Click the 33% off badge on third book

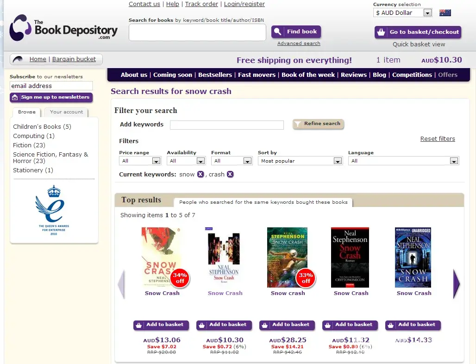306,278
